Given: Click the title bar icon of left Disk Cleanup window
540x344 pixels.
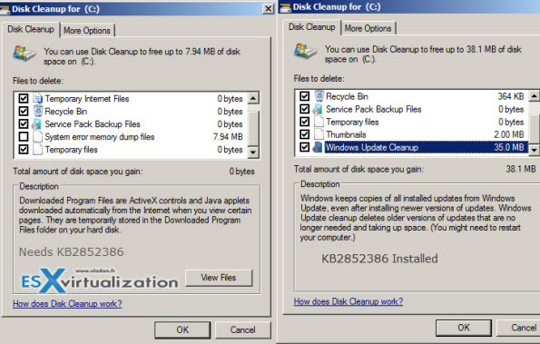Looking at the screenshot, I should click(x=5, y=9).
